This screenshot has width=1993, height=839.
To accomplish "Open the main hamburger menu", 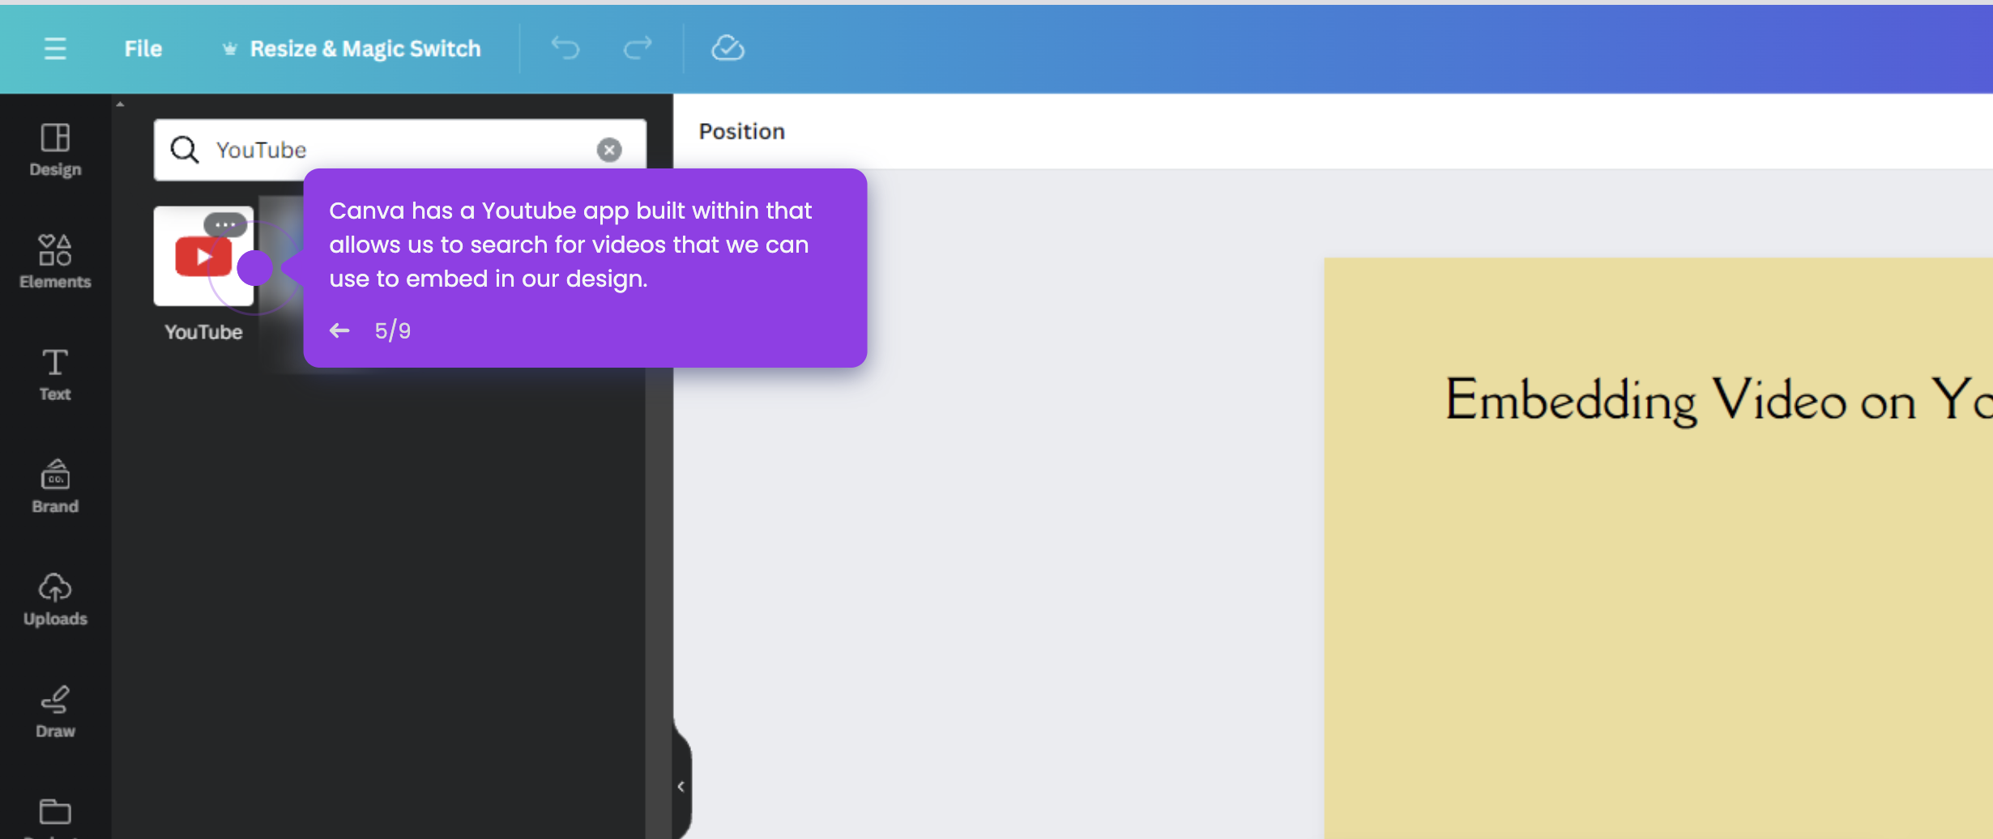I will pos(54,49).
